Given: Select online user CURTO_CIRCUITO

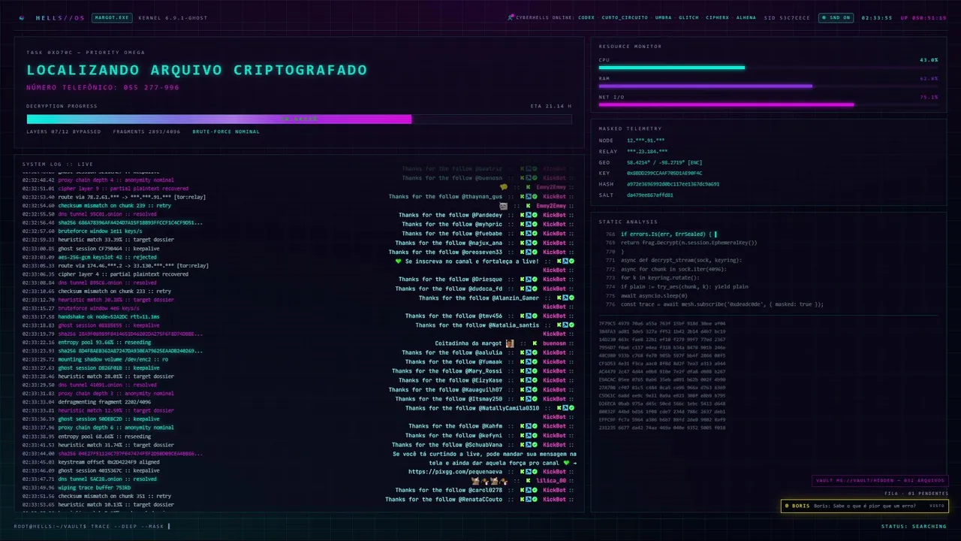Looking at the screenshot, I should tap(625, 17).
